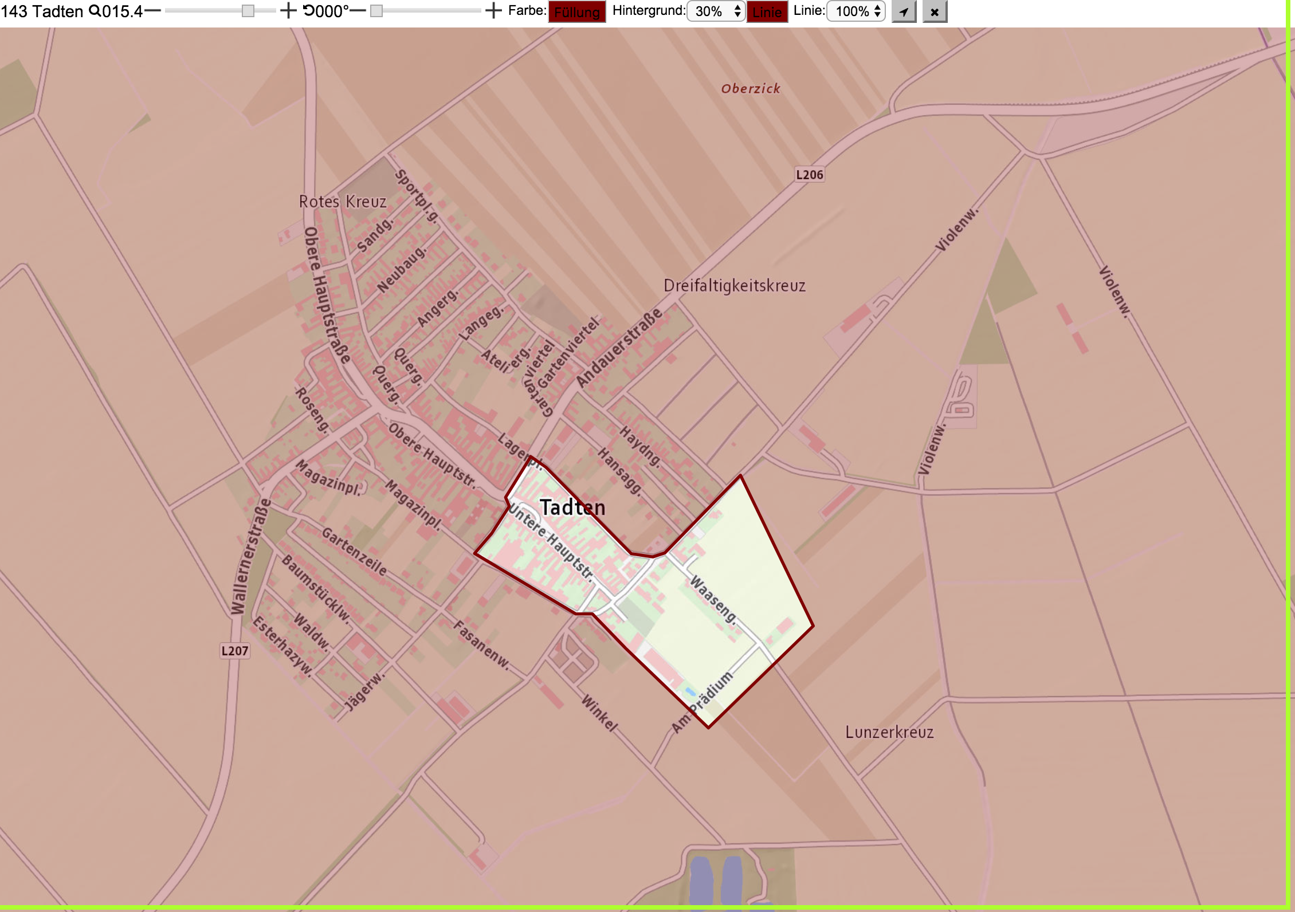Open the Linie 100% dropdown
The height and width of the screenshot is (912, 1295).
pyautogui.click(x=856, y=11)
